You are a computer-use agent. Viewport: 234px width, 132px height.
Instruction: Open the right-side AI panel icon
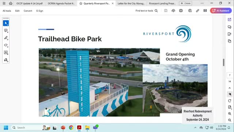tap(230, 19)
